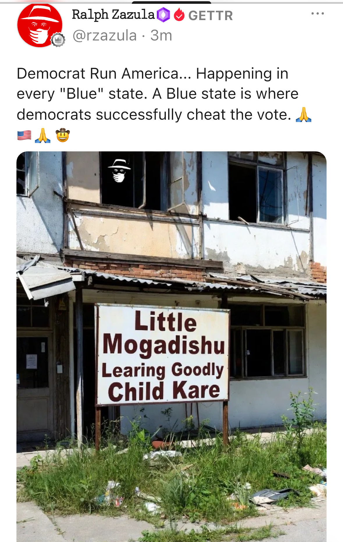Tap the purple gem badge beside name
343x542 pixels.
click(x=163, y=15)
